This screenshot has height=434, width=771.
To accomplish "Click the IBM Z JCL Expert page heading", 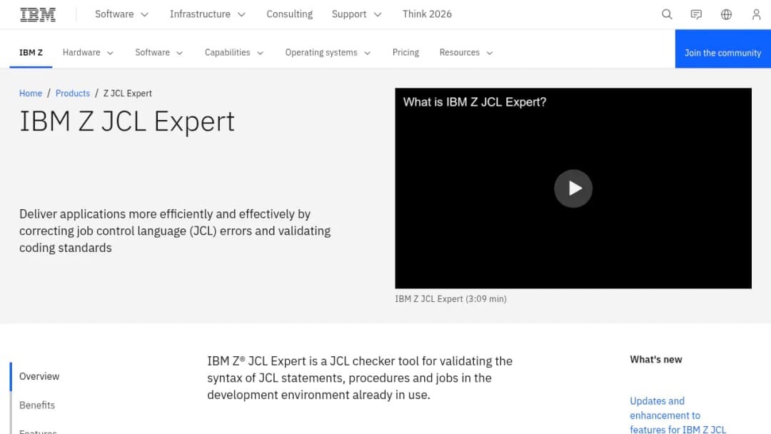I will coord(127,121).
